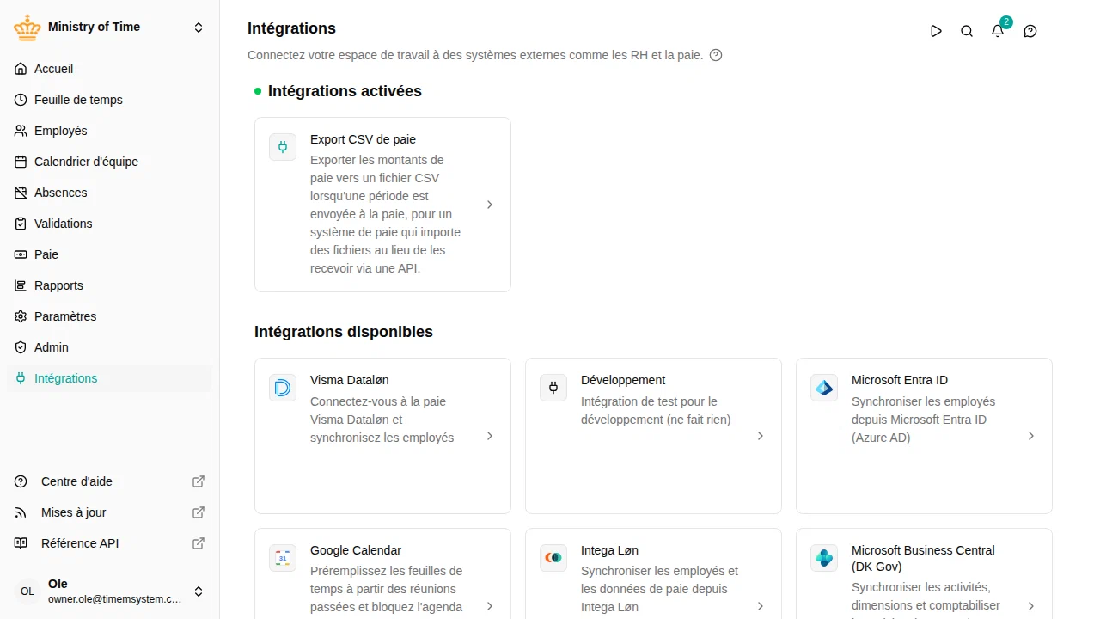This screenshot has height=619, width=1100.
Task: Open the Centre d'aide link
Action: pyautogui.click(x=109, y=481)
